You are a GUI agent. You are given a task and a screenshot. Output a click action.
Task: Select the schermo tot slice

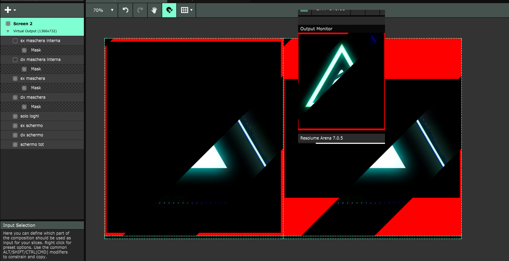[32, 145]
